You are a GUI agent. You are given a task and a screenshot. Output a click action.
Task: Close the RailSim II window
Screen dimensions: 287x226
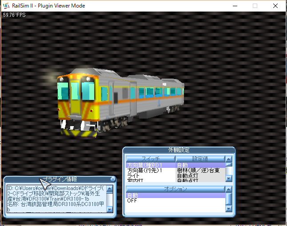coord(275,6)
